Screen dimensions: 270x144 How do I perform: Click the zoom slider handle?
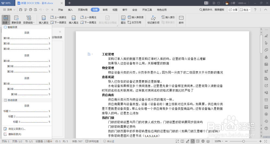coord(244,141)
